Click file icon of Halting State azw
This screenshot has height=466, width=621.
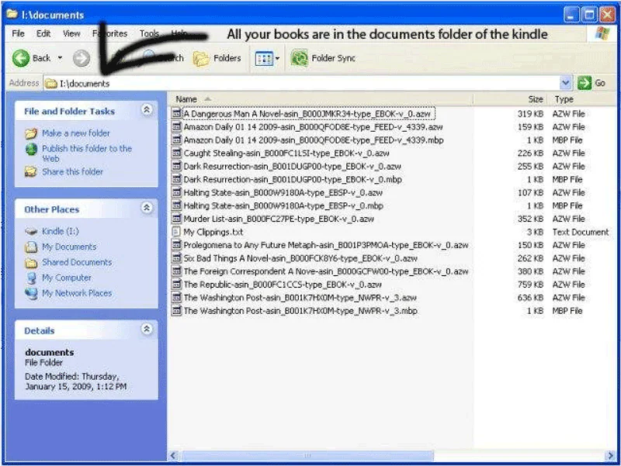coord(176,192)
